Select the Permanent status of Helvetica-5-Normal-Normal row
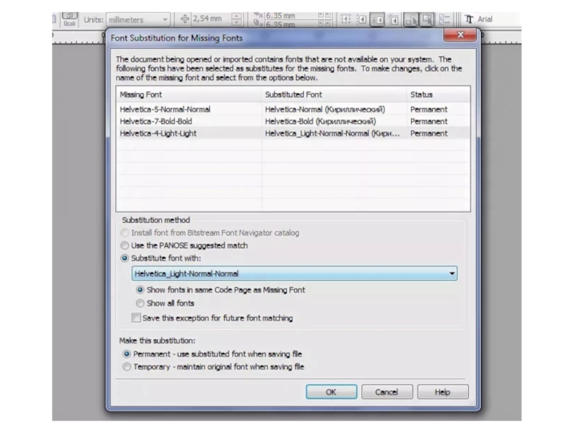The width and height of the screenshot is (577, 433). pos(428,110)
